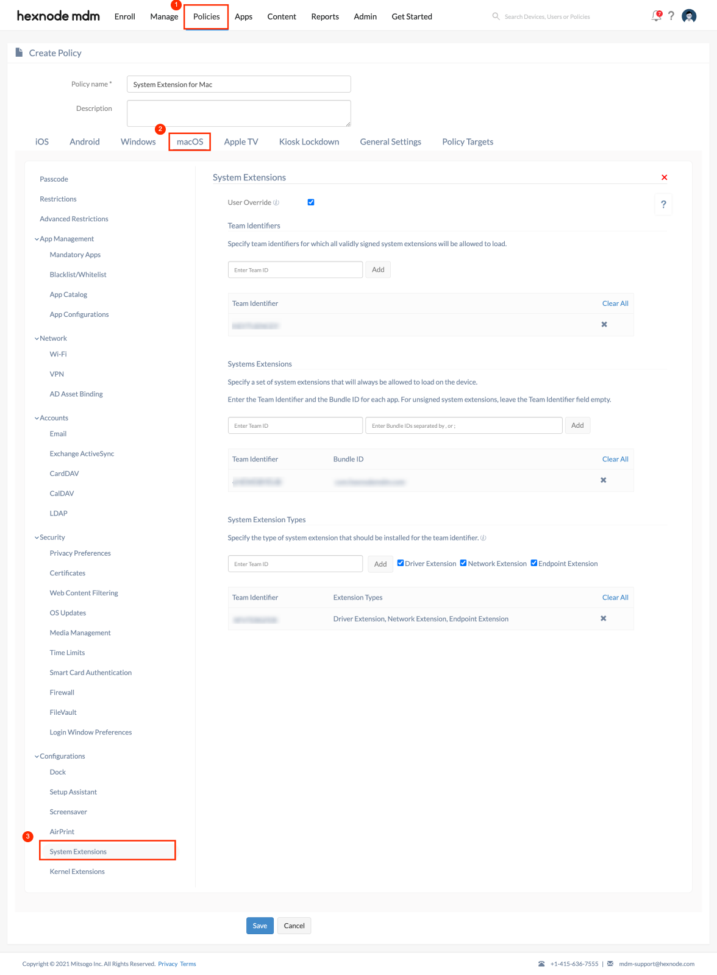717x975 pixels.
Task: Open the Firewall settings
Action: coord(62,693)
